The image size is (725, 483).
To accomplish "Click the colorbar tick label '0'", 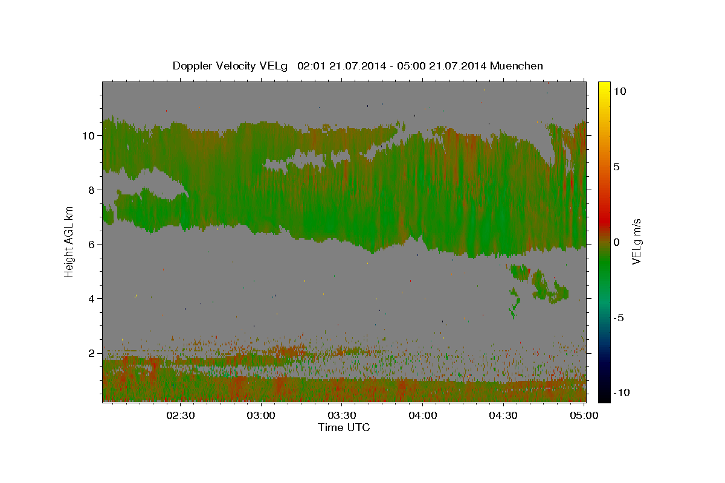I will pos(616,242).
